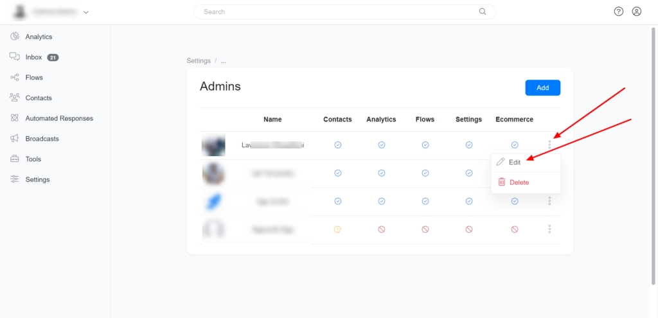This screenshot has height=318, width=658.
Task: Open the Inbox chat icon
Action: point(14,57)
